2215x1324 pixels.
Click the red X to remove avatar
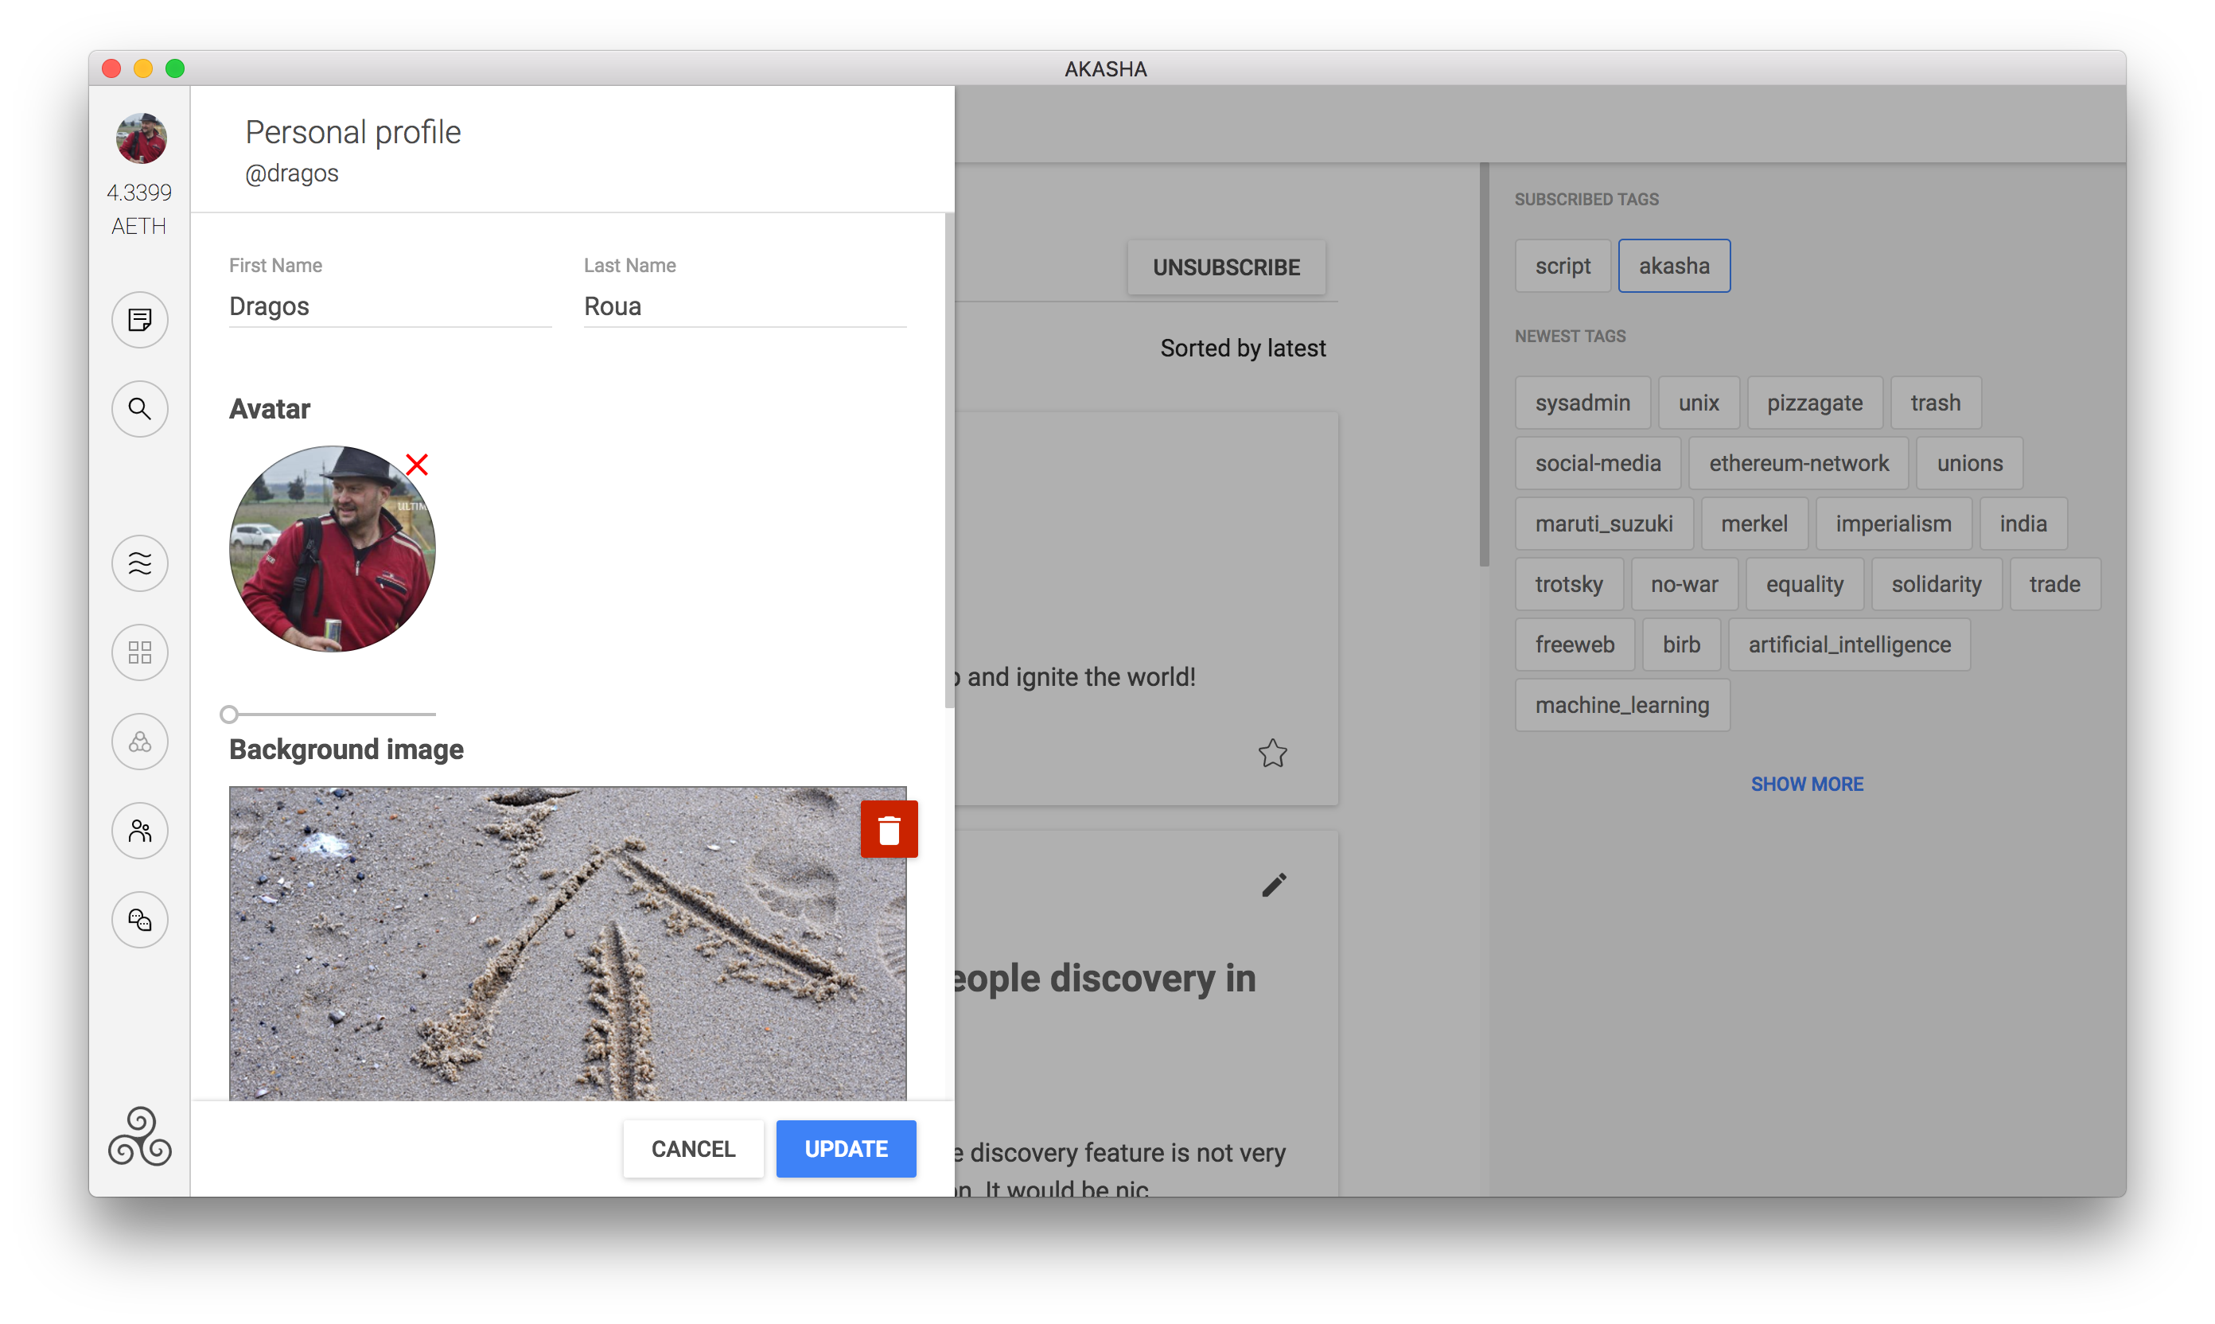tap(417, 464)
